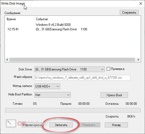Click the Сохранить button

[x=129, y=12]
